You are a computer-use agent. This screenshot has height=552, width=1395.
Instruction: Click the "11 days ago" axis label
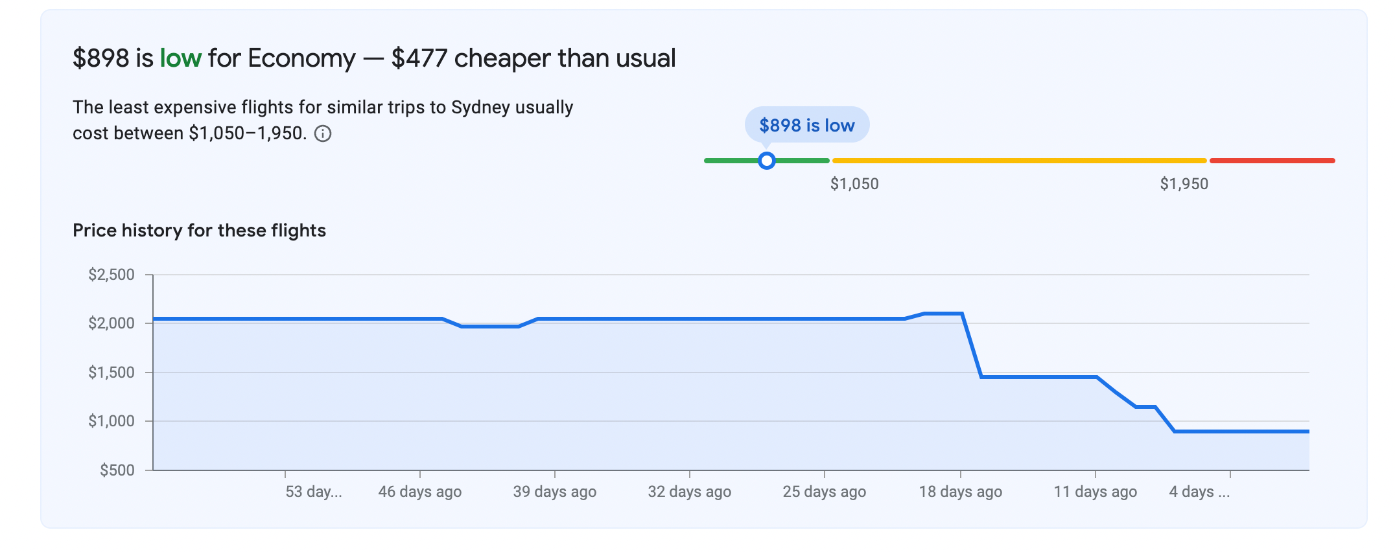1096,492
